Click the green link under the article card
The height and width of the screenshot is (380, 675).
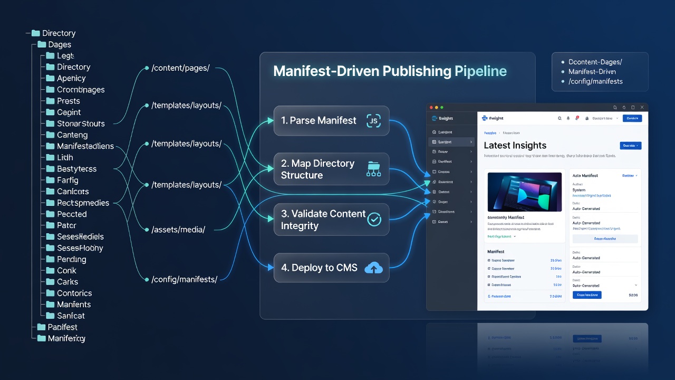pyautogui.click(x=499, y=236)
